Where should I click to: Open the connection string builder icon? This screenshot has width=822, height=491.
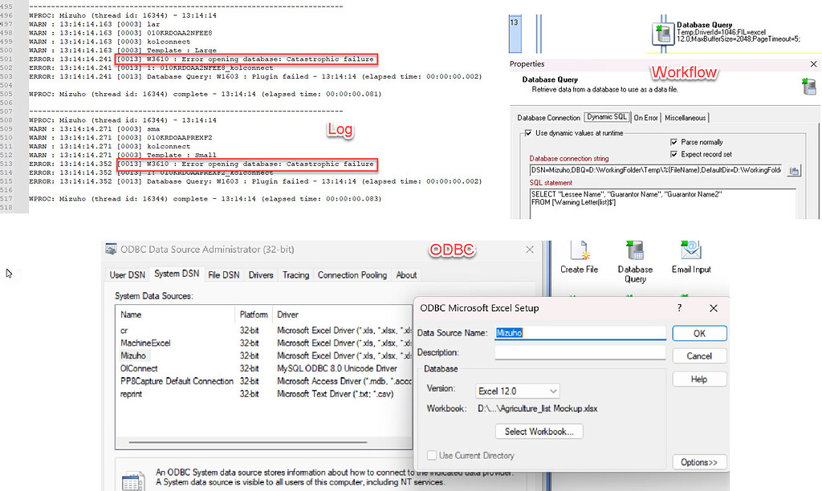[x=794, y=169]
